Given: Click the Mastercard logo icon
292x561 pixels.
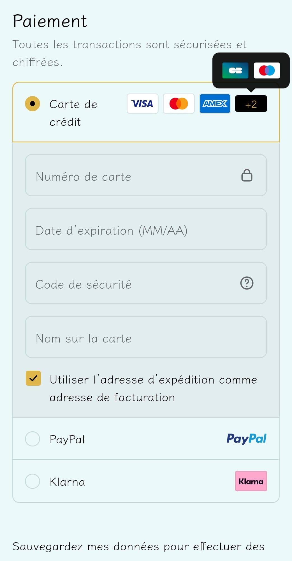Looking at the screenshot, I should point(179,104).
